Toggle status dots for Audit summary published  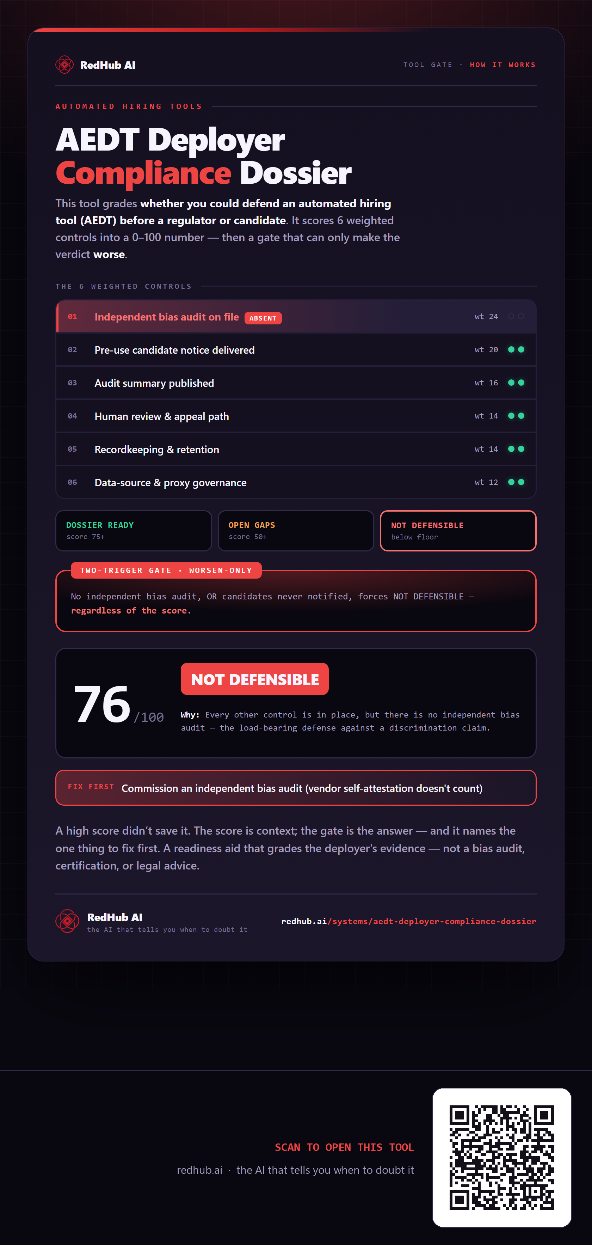516,383
